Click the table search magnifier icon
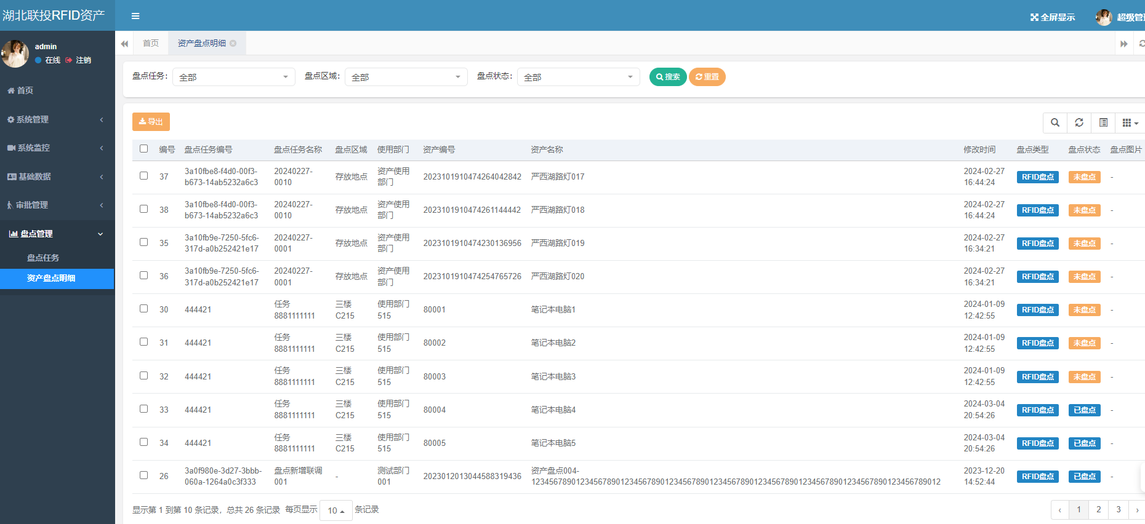 click(1055, 122)
